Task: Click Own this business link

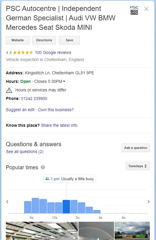Action: point(56,110)
